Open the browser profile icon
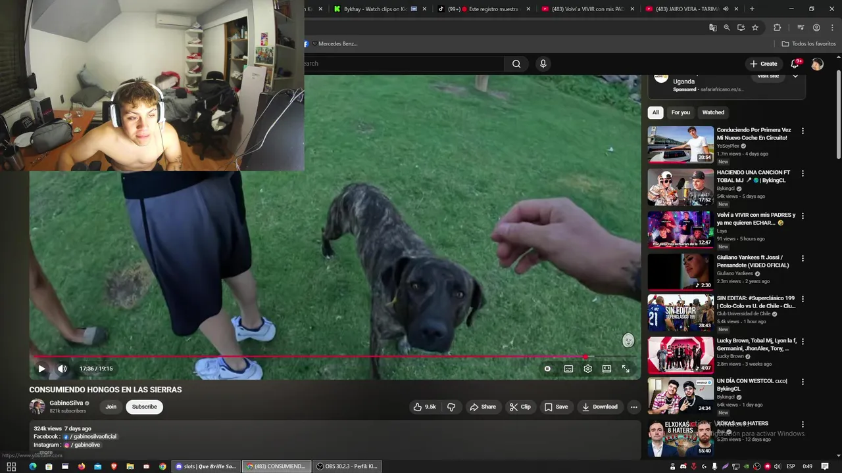This screenshot has height=473, width=842. click(816, 28)
